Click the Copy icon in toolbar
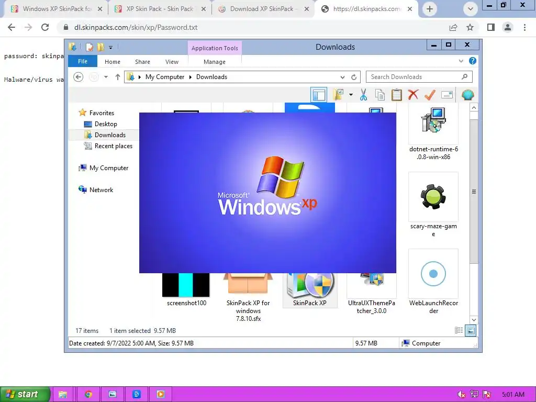Viewport: 536px width, 402px height. 380,95
